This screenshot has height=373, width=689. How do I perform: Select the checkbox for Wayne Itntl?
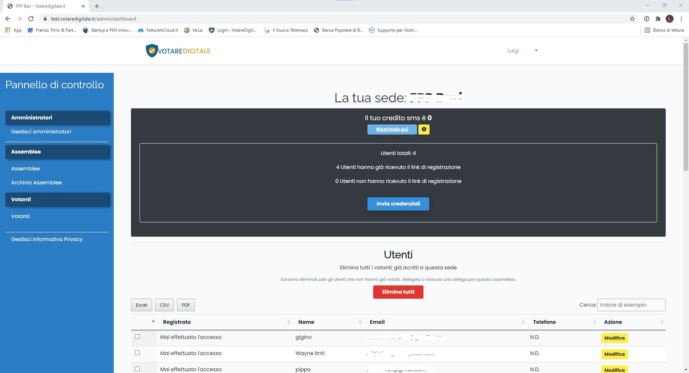(137, 353)
